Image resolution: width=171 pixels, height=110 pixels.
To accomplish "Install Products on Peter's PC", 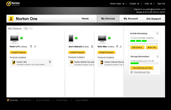I will coord(19,52).
